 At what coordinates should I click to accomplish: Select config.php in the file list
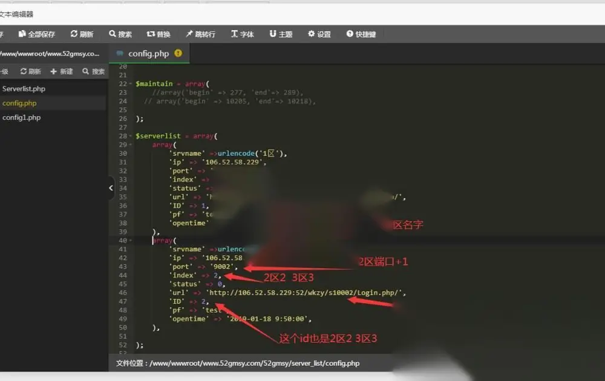tap(19, 103)
